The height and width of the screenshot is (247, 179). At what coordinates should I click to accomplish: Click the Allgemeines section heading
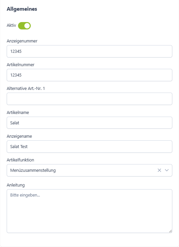[x=22, y=9]
